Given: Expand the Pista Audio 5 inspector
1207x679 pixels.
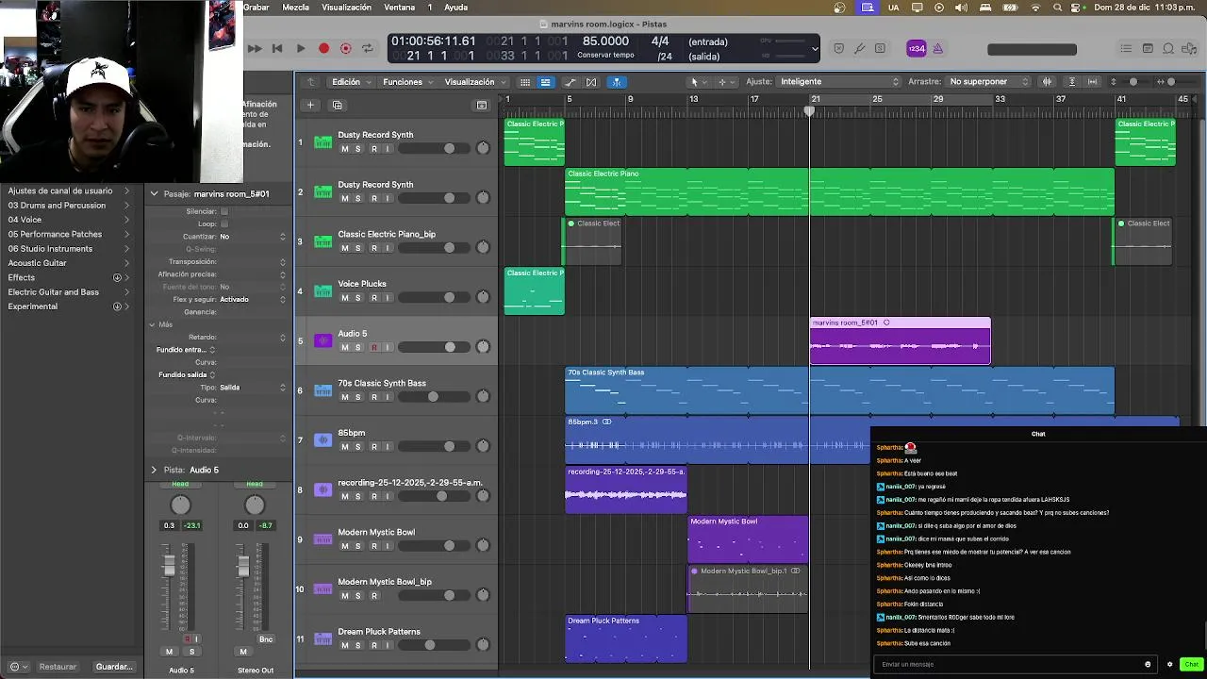Looking at the screenshot, I should click(x=154, y=470).
